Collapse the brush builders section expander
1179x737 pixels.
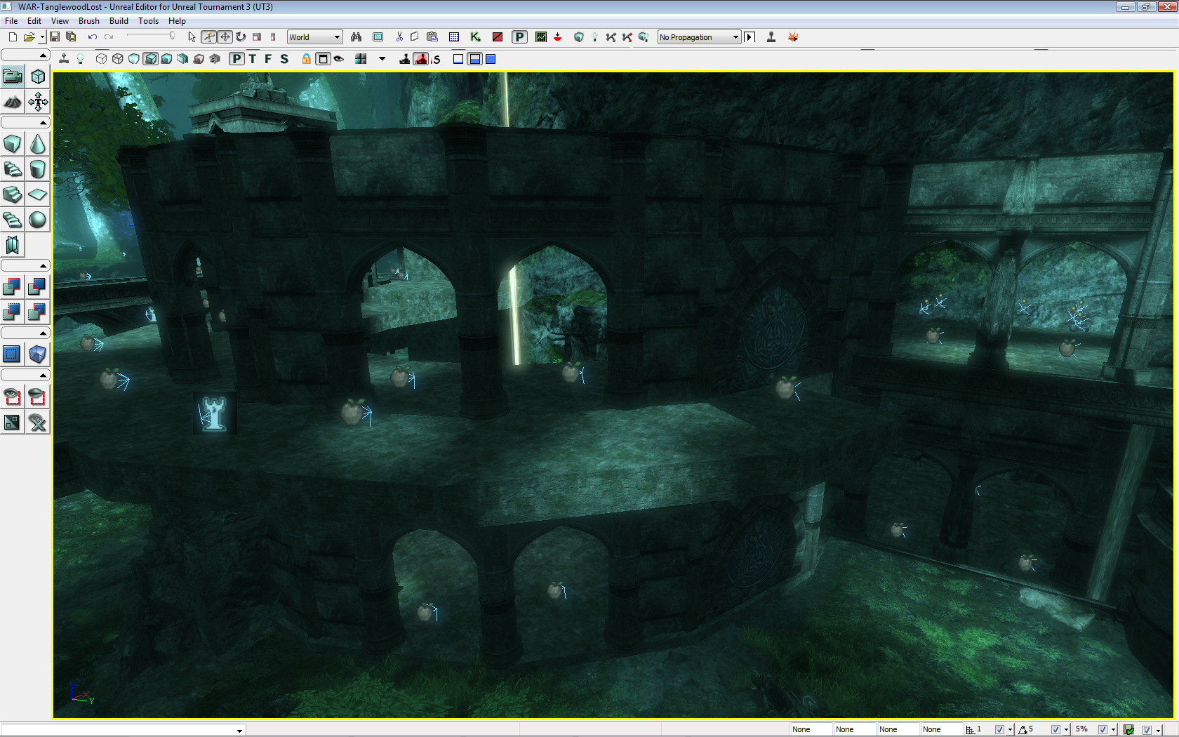tap(25, 123)
